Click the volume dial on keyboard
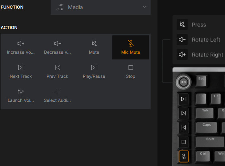225x166 pixels. coord(184,82)
